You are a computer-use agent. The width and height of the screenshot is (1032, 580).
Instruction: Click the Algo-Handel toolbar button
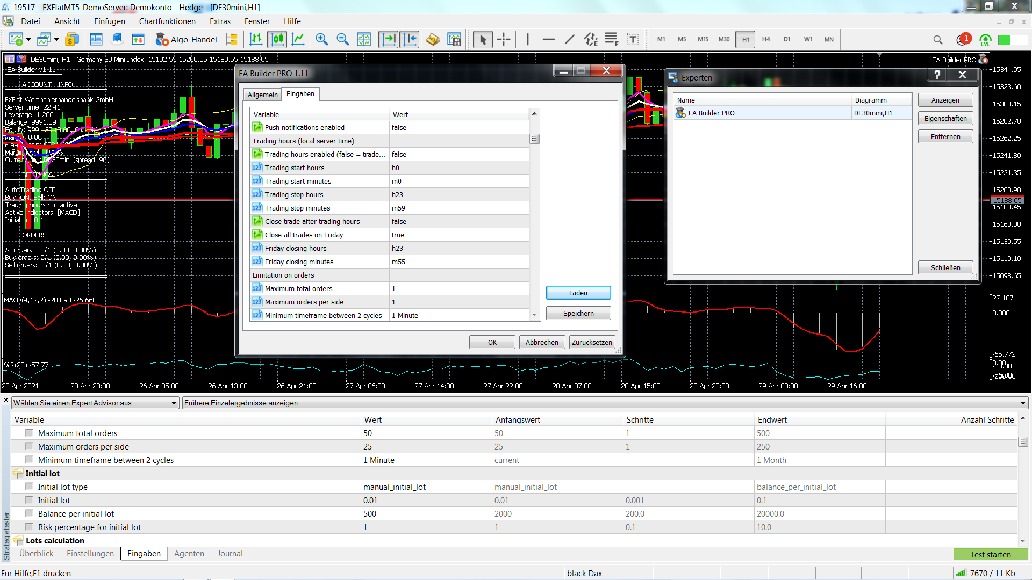point(187,39)
